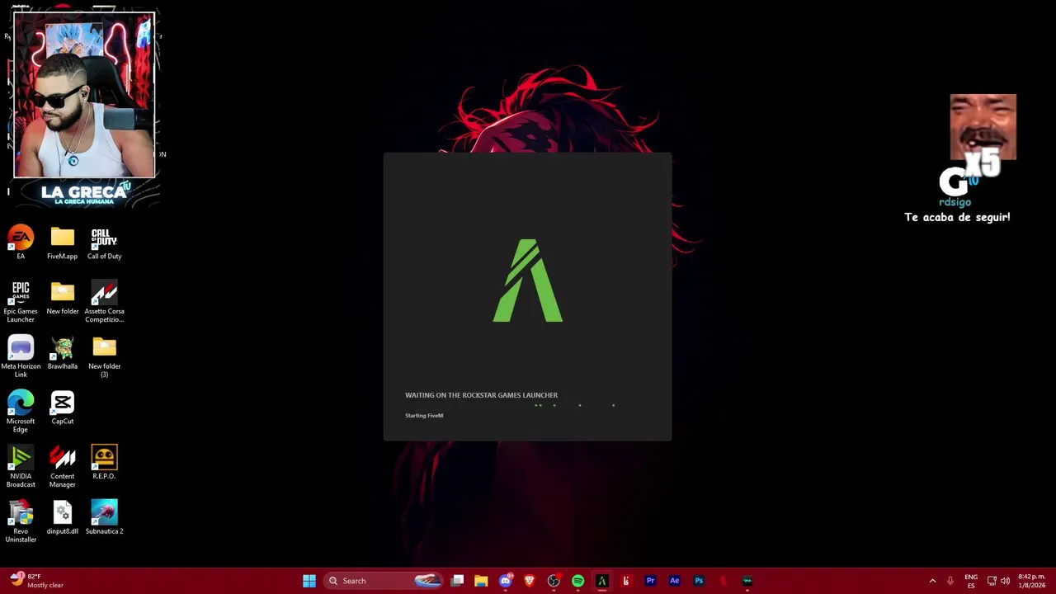Click the "Starting FiveM" status text
The width and height of the screenshot is (1056, 594).
(x=424, y=416)
